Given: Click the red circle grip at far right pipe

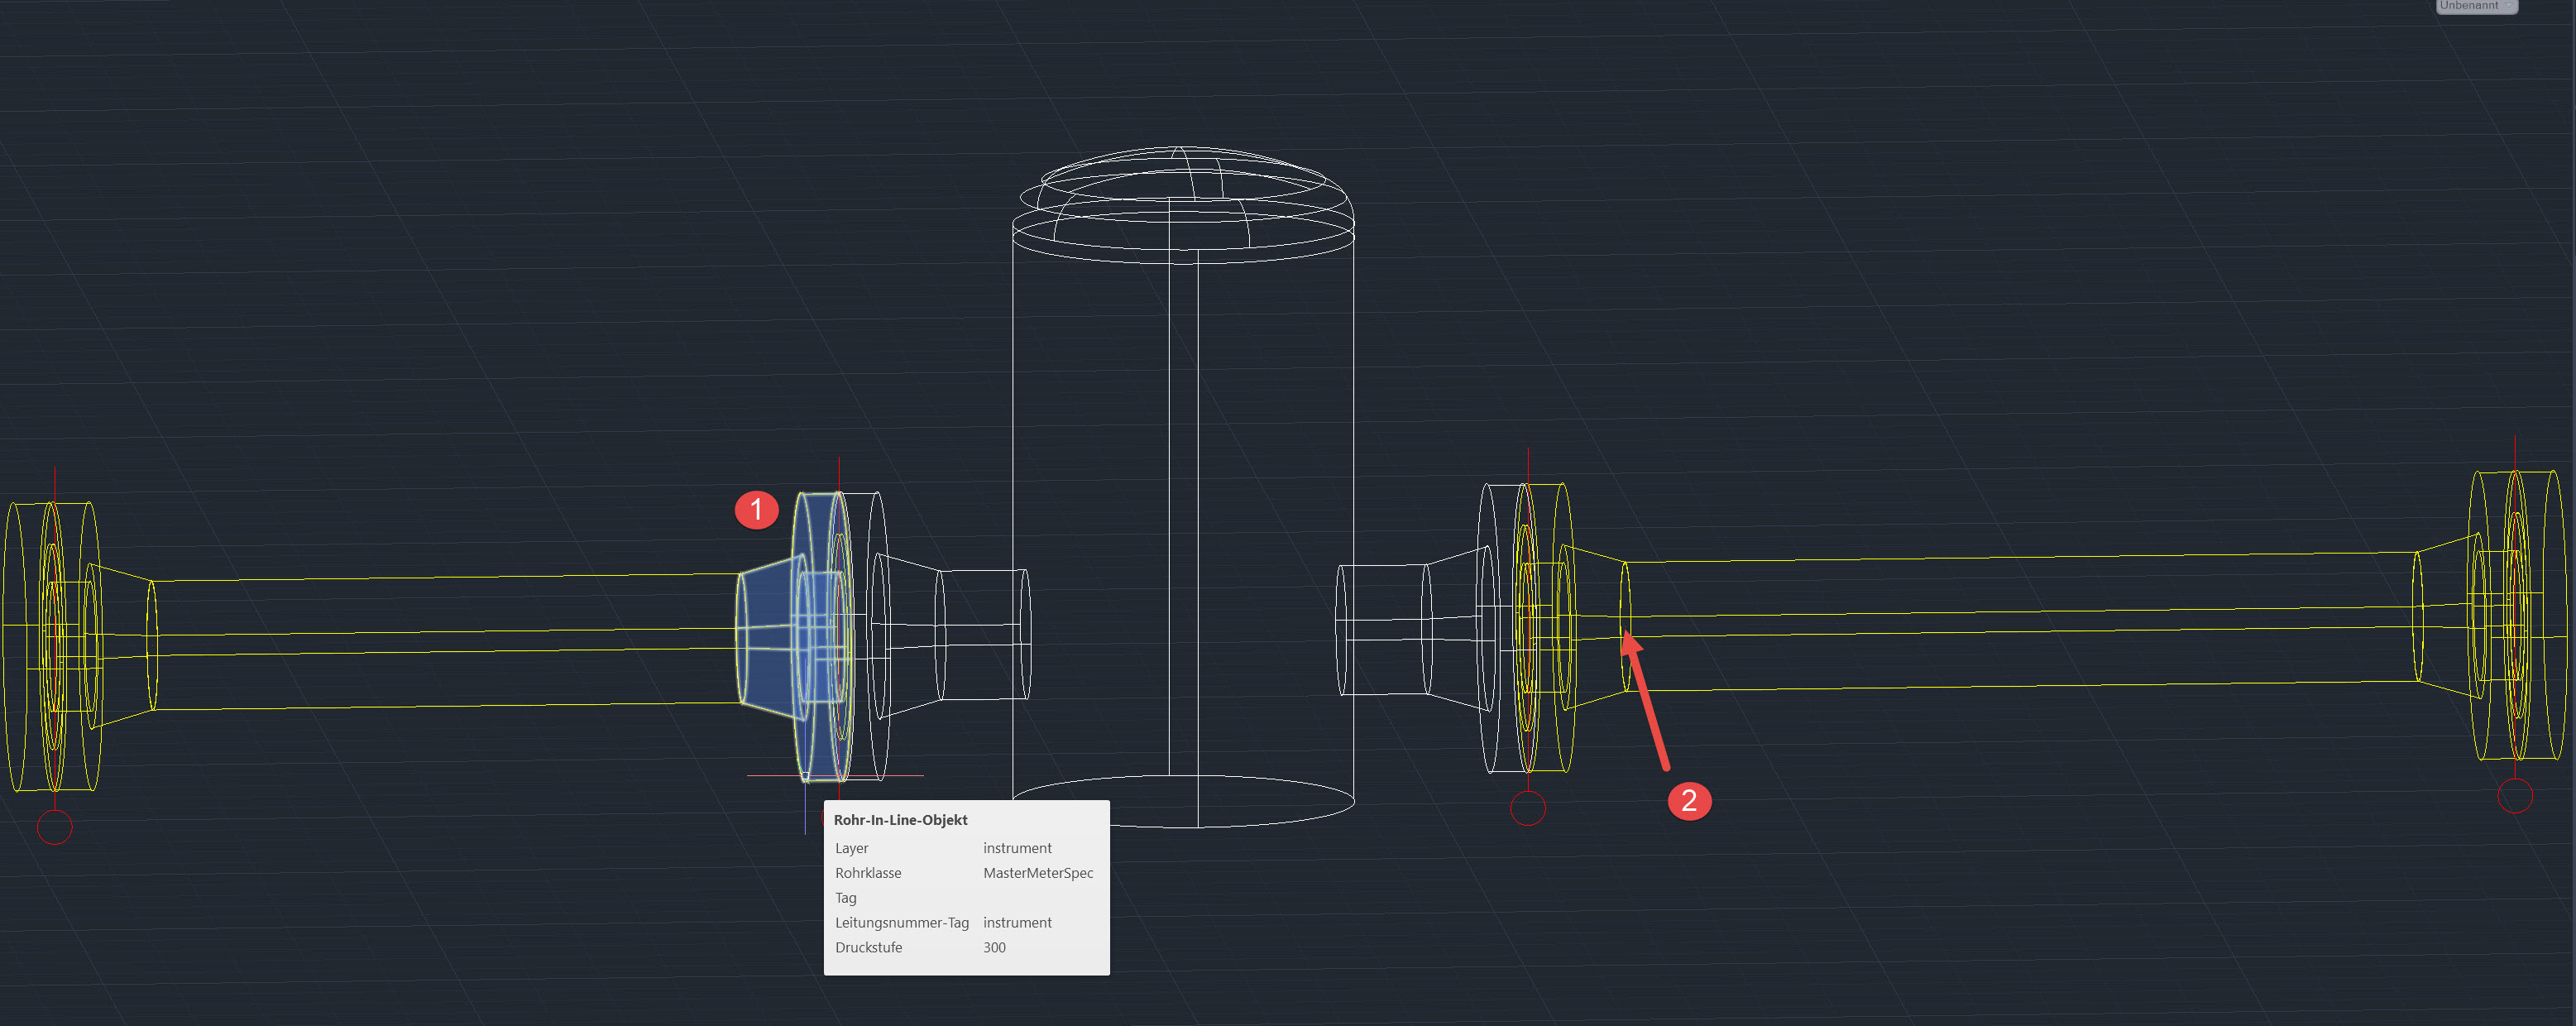Looking at the screenshot, I should tap(2514, 796).
